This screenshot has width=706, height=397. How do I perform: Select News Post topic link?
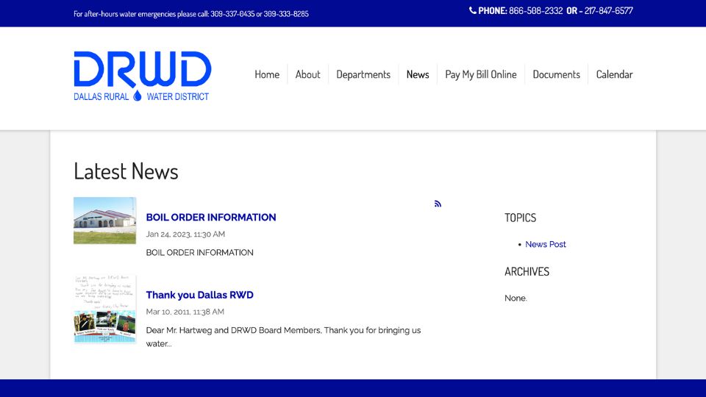coord(546,244)
